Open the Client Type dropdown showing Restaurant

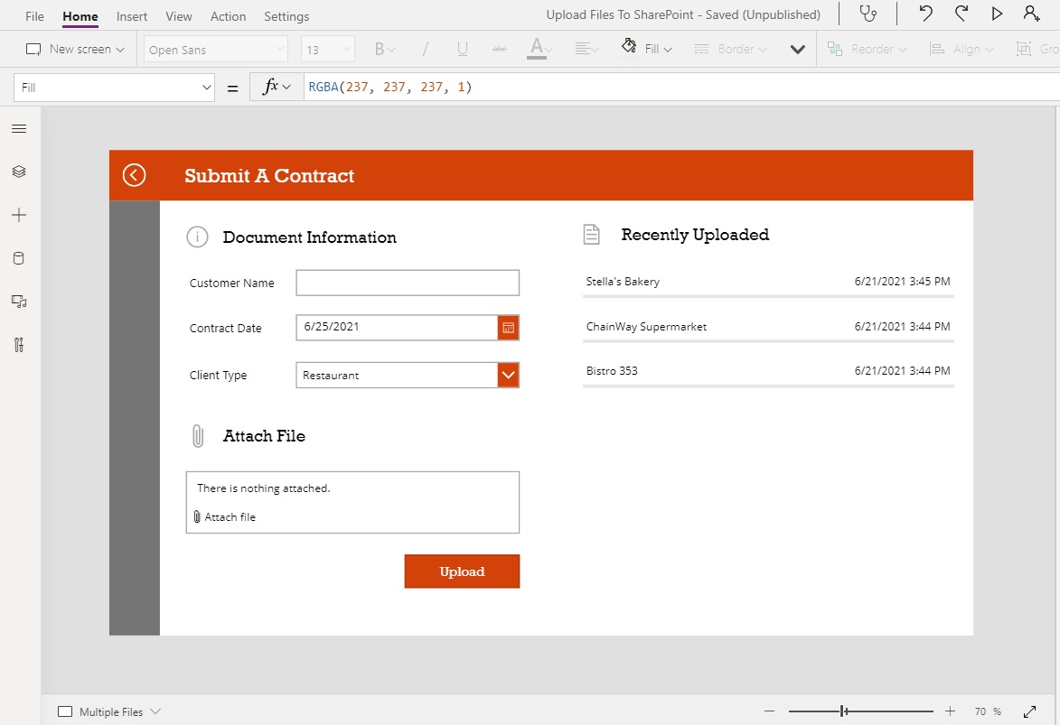click(508, 375)
